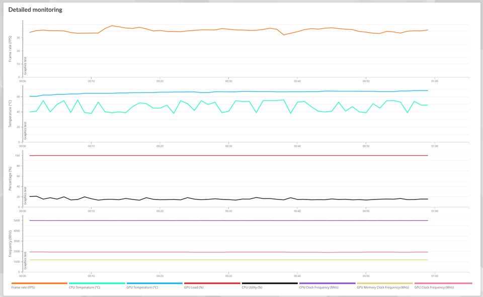This screenshot has height=297, width=483.
Task: Toggle the 'GPU Clock Frequency (MHz)' legend label
Action: pyautogui.click(x=434, y=287)
